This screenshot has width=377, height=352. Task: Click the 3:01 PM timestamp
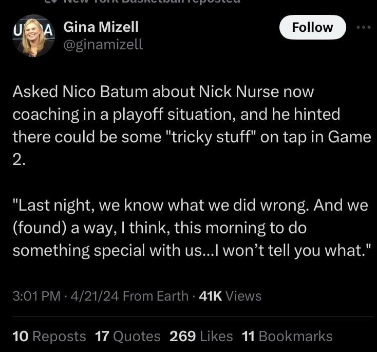[x=35, y=296]
